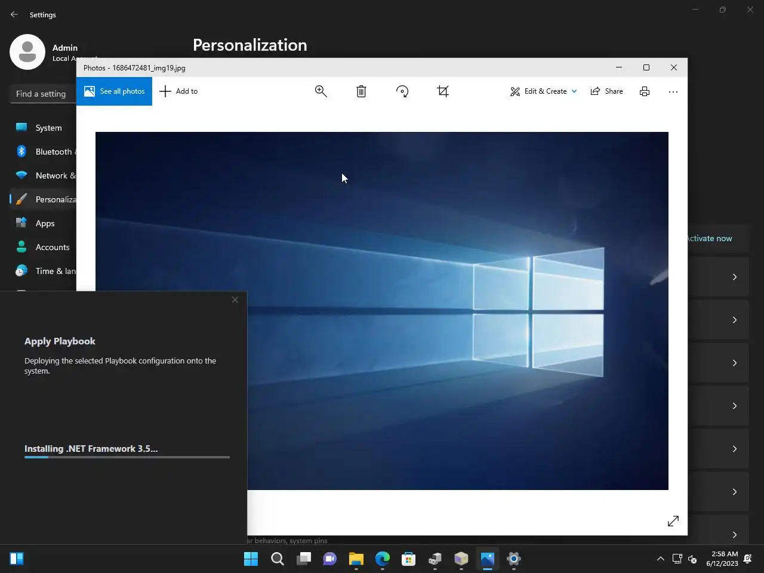Select Personalization in Settings sidebar
The image size is (764, 573).
43,199
